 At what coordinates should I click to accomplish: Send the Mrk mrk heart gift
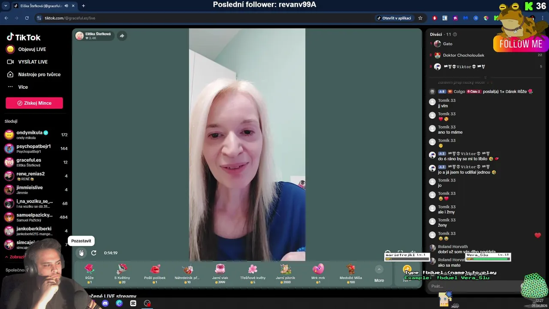(x=318, y=273)
